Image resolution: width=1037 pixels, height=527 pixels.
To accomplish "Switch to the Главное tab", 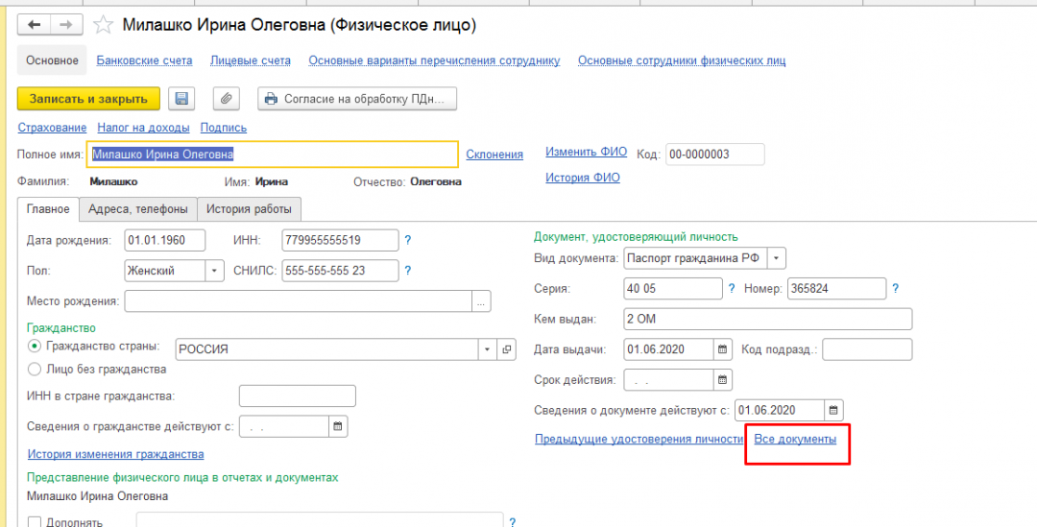I will click(x=48, y=209).
